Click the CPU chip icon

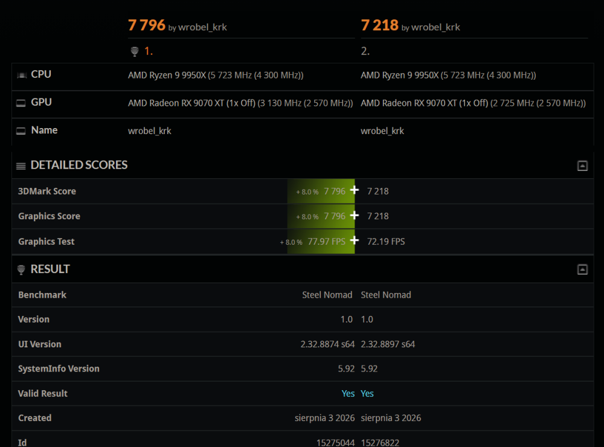tap(22, 75)
